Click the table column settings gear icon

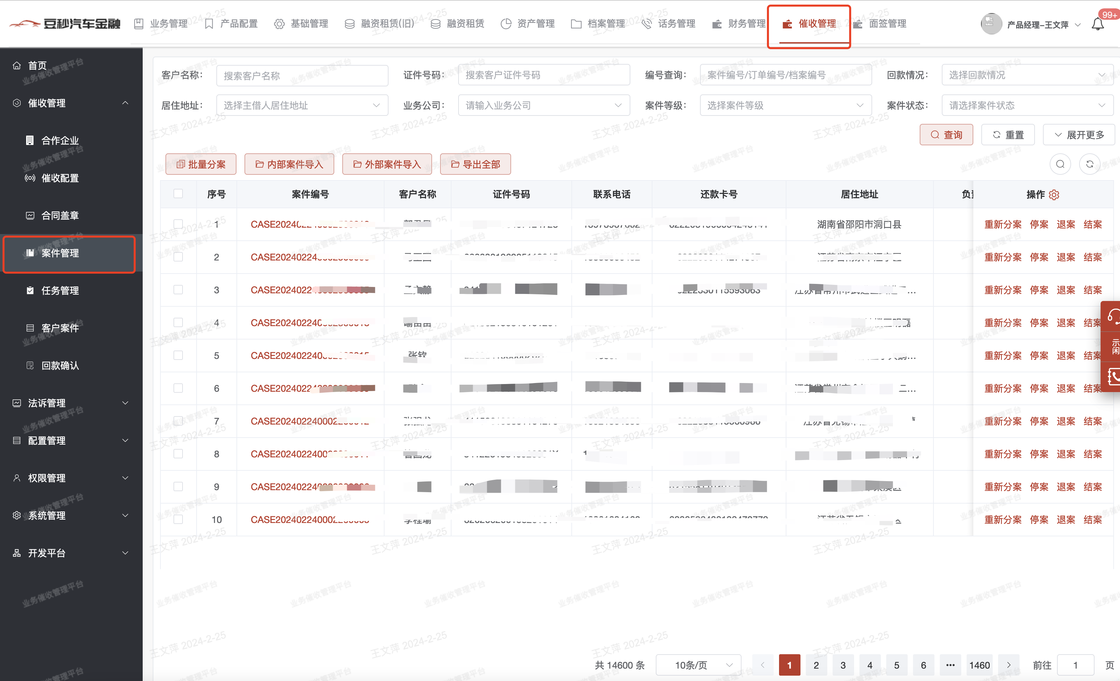click(1054, 195)
